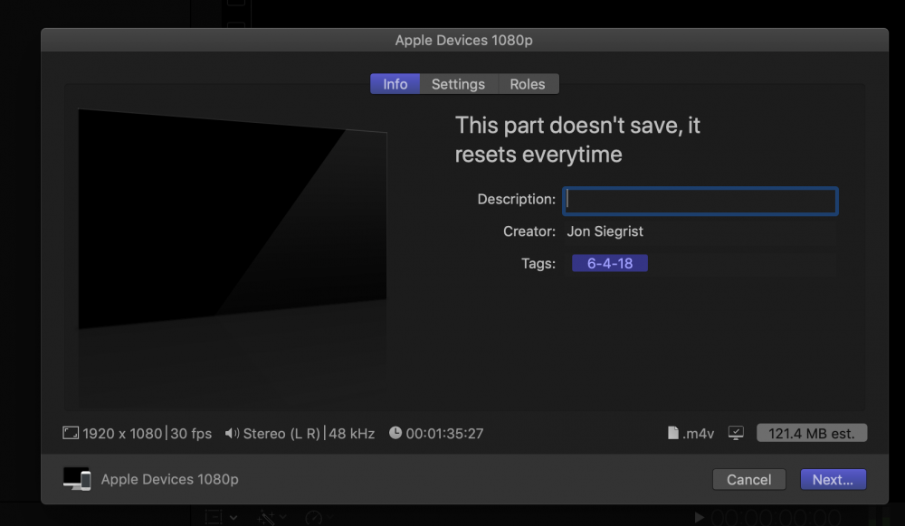Cancel the share dialog
This screenshot has width=905, height=526.
pyautogui.click(x=748, y=479)
